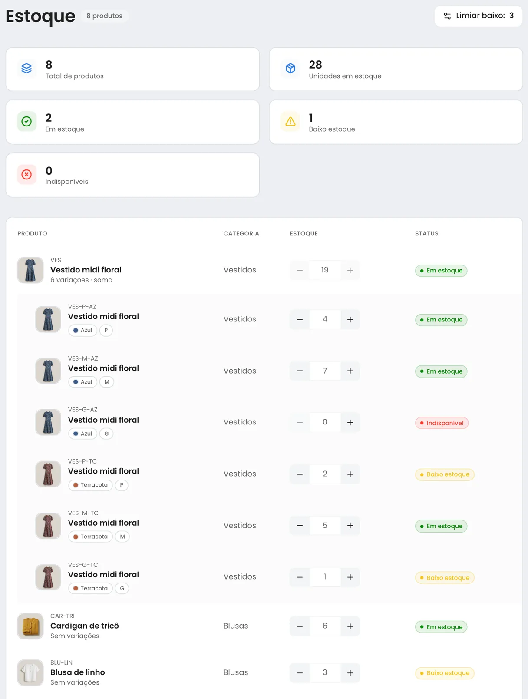Open the Blusa de linho thumbnail
The height and width of the screenshot is (699, 528).
point(30,673)
